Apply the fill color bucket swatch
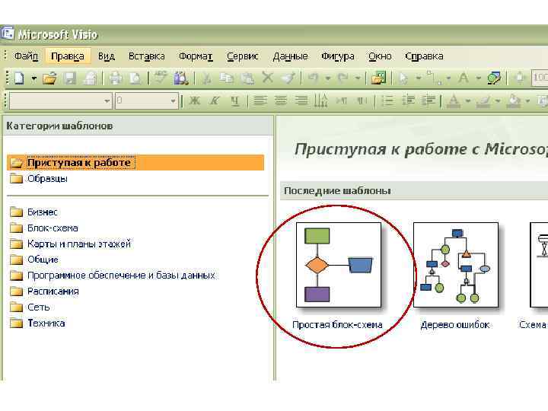This screenshot has height=411, width=548. point(514,101)
